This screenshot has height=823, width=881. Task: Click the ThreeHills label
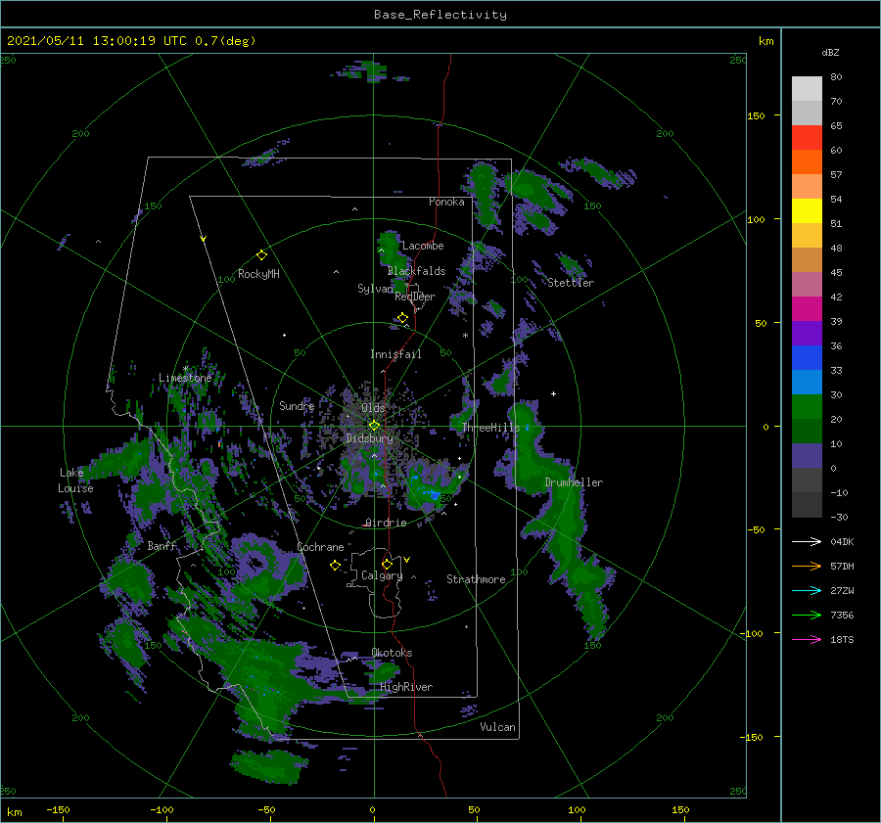[x=490, y=428]
